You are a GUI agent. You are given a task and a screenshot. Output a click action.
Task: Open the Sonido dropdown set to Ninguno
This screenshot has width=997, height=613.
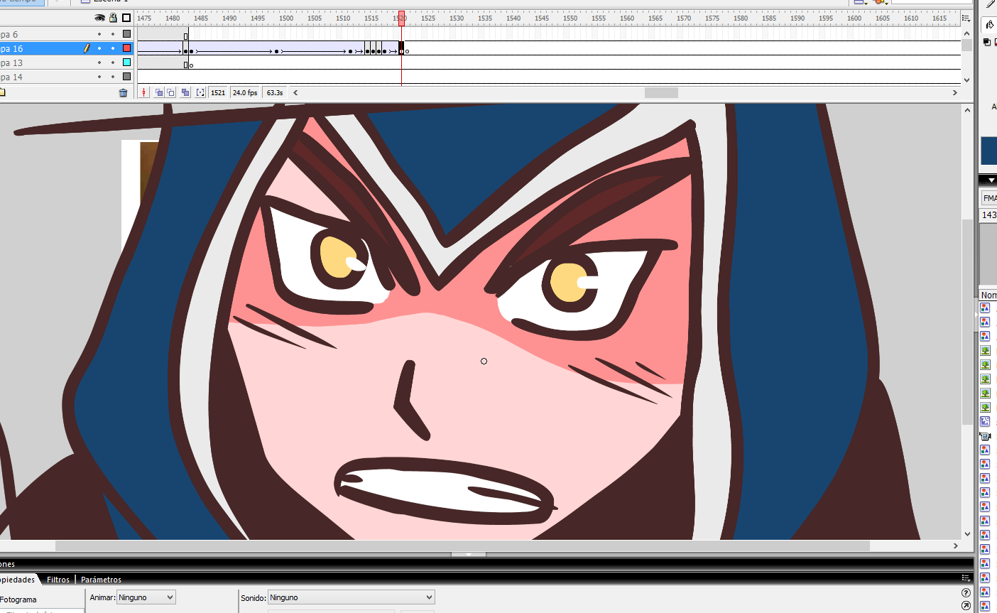coord(351,597)
